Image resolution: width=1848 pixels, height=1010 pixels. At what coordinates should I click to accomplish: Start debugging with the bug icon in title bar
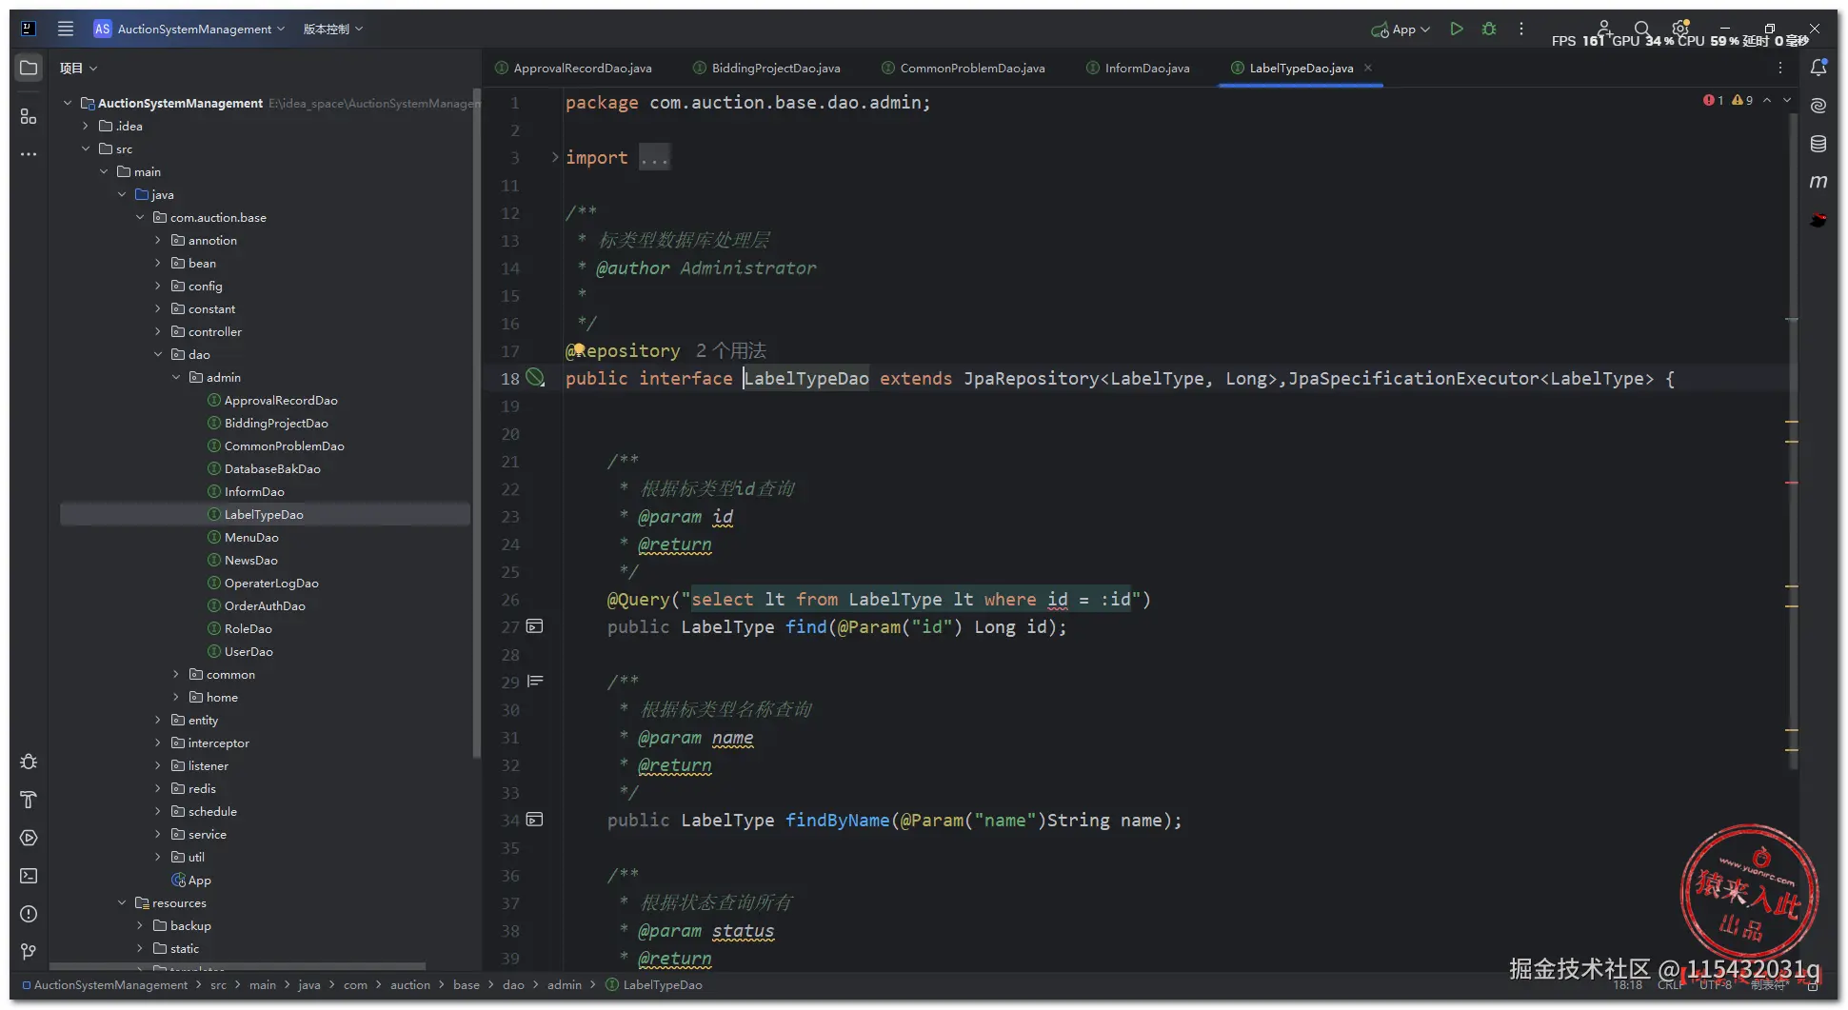[1489, 29]
